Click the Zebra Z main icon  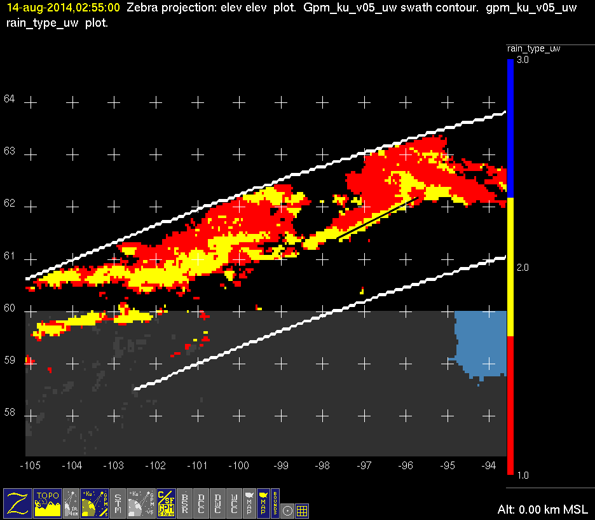[x=18, y=503]
